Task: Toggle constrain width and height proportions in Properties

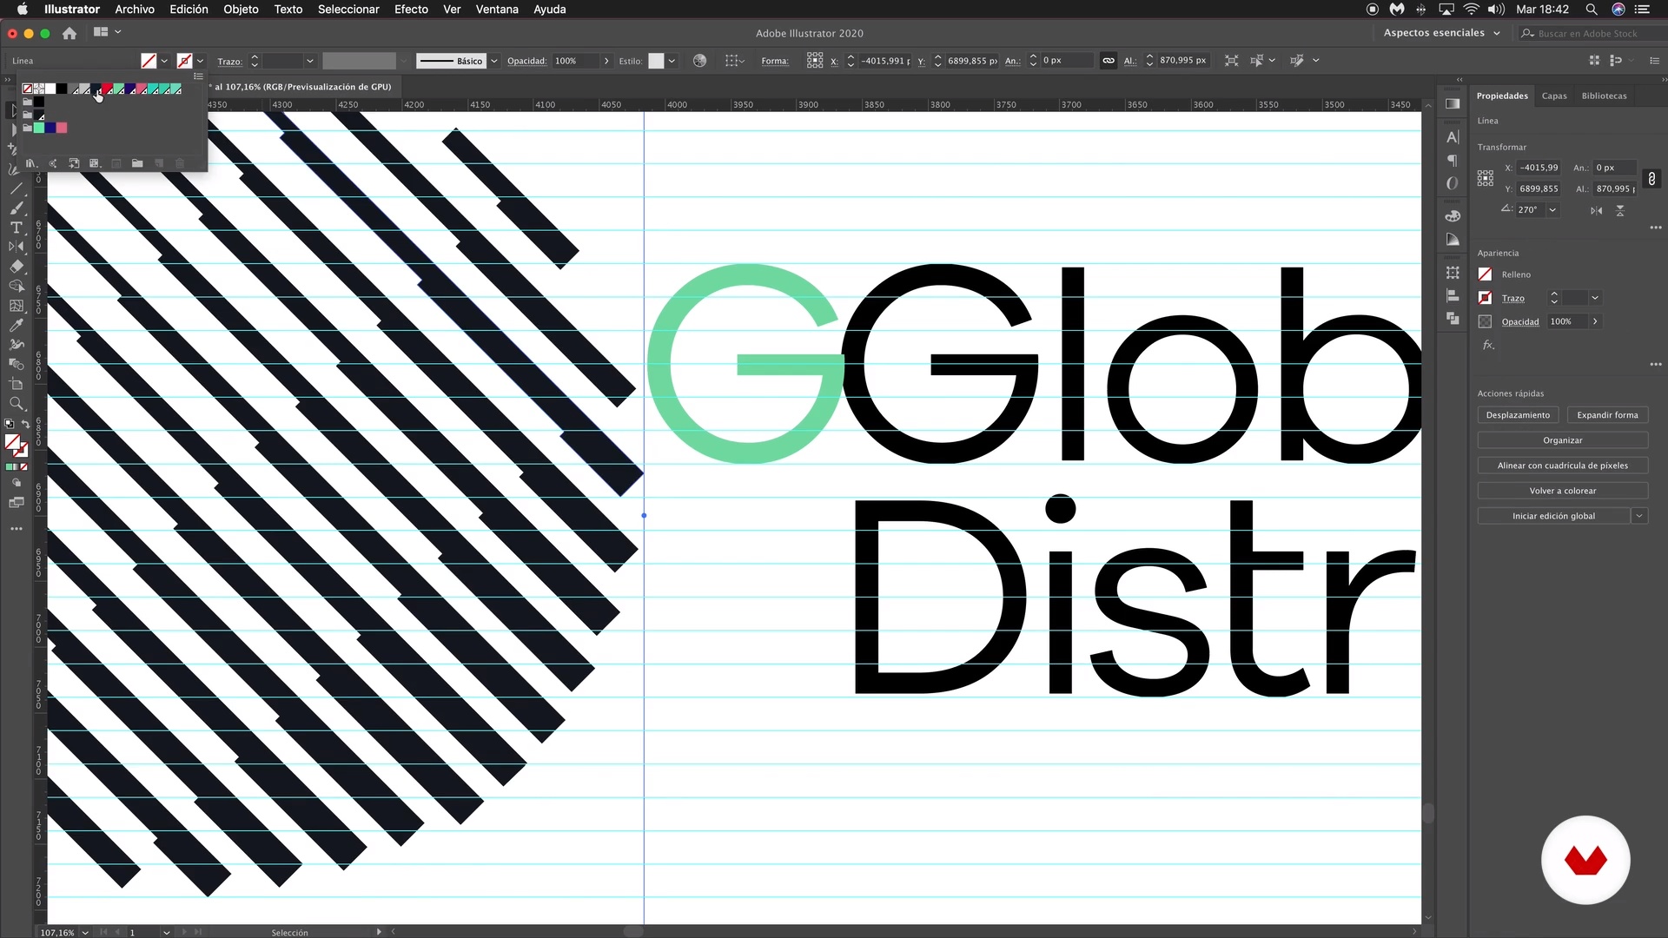Action: (x=1651, y=178)
